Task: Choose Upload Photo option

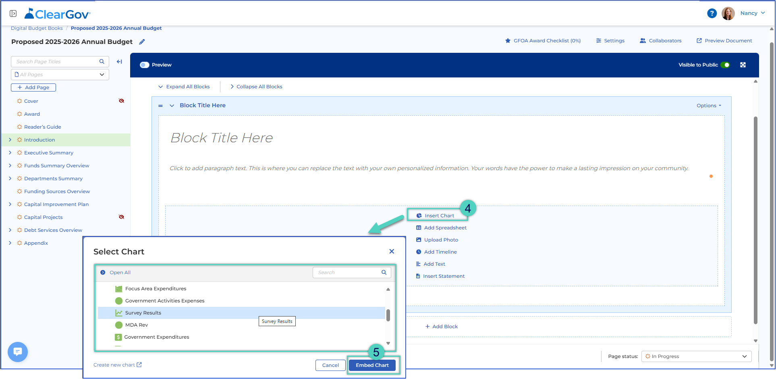Action: click(437, 240)
